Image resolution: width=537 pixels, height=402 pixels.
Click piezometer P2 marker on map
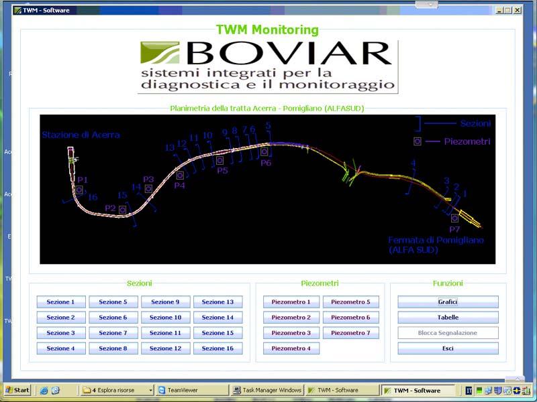click(122, 210)
